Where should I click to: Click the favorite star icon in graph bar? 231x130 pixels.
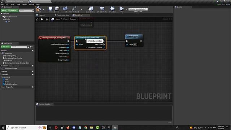coord(37,19)
